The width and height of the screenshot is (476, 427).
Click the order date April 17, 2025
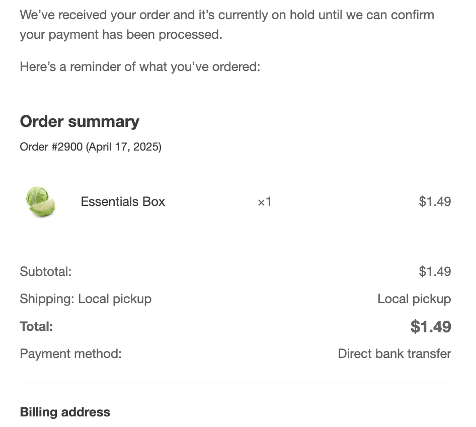pyautogui.click(x=124, y=147)
